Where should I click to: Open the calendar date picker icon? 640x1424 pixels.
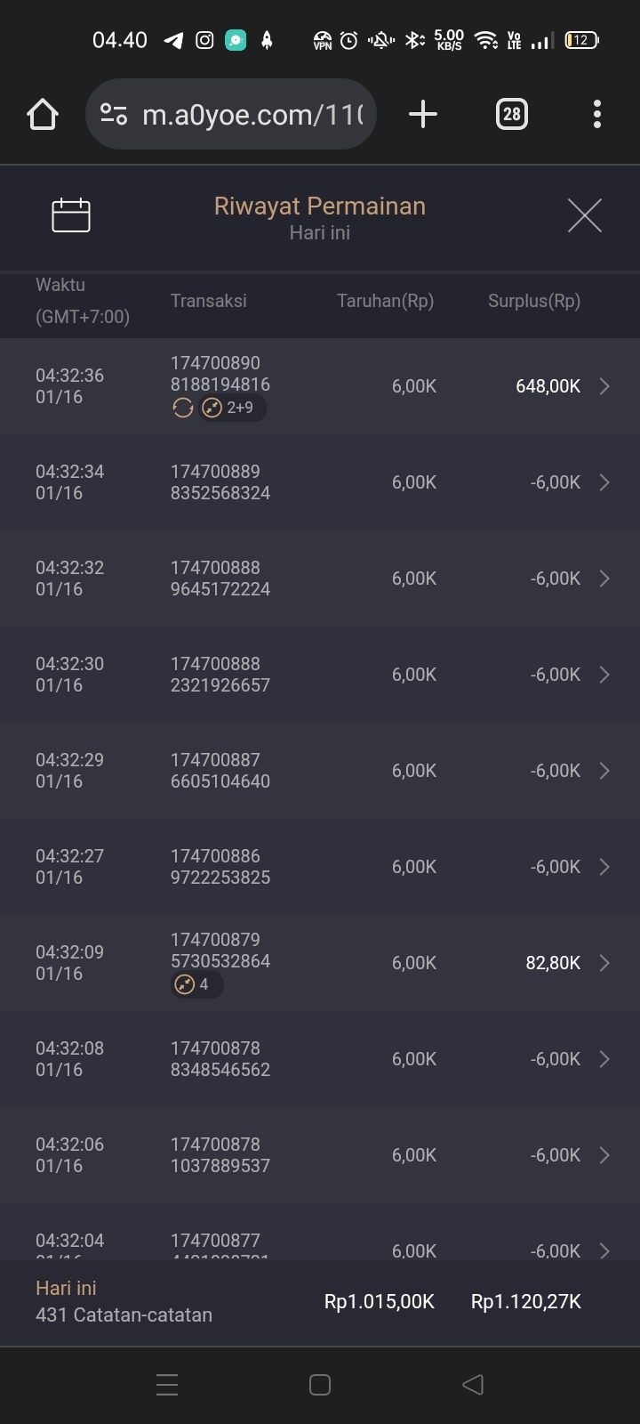[x=71, y=215]
